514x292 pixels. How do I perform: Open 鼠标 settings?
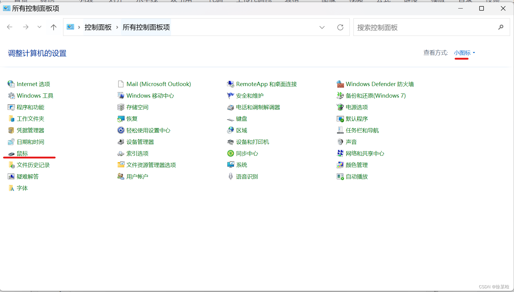(x=22, y=153)
